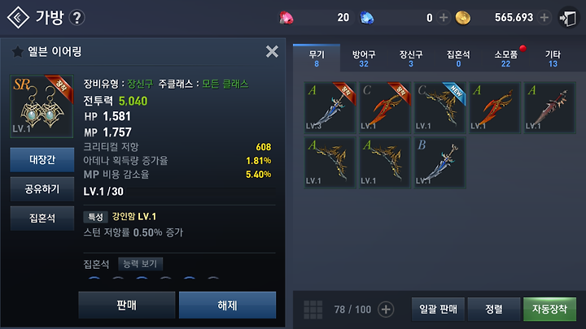Switch to the 방어구 tab

click(364, 58)
